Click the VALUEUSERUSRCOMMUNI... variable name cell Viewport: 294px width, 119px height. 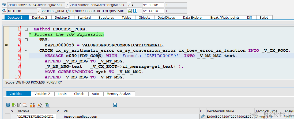tap(37, 117)
